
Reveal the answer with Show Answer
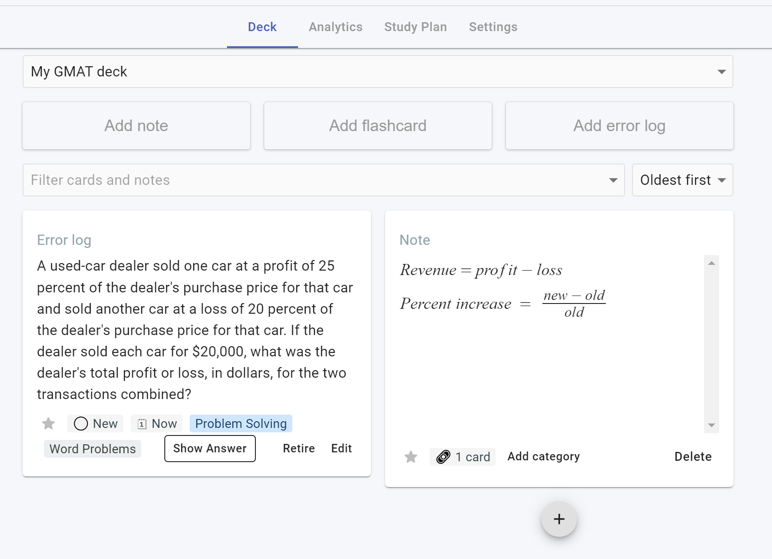point(210,448)
